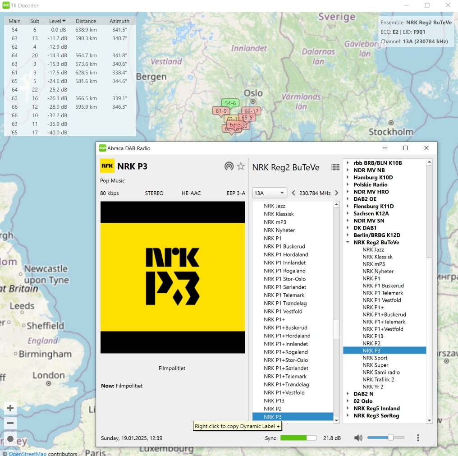Open the three-dot application menu

pos(418,438)
